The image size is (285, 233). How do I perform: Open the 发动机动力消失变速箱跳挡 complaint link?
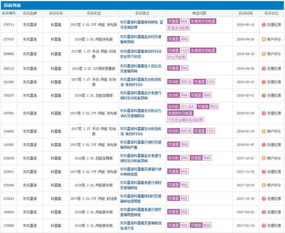141,113
